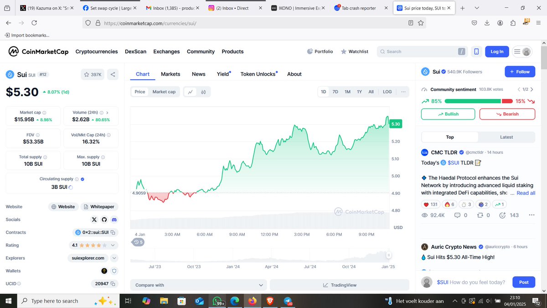Open DexScan nav menu
This screenshot has height=308, width=547.
point(135,52)
